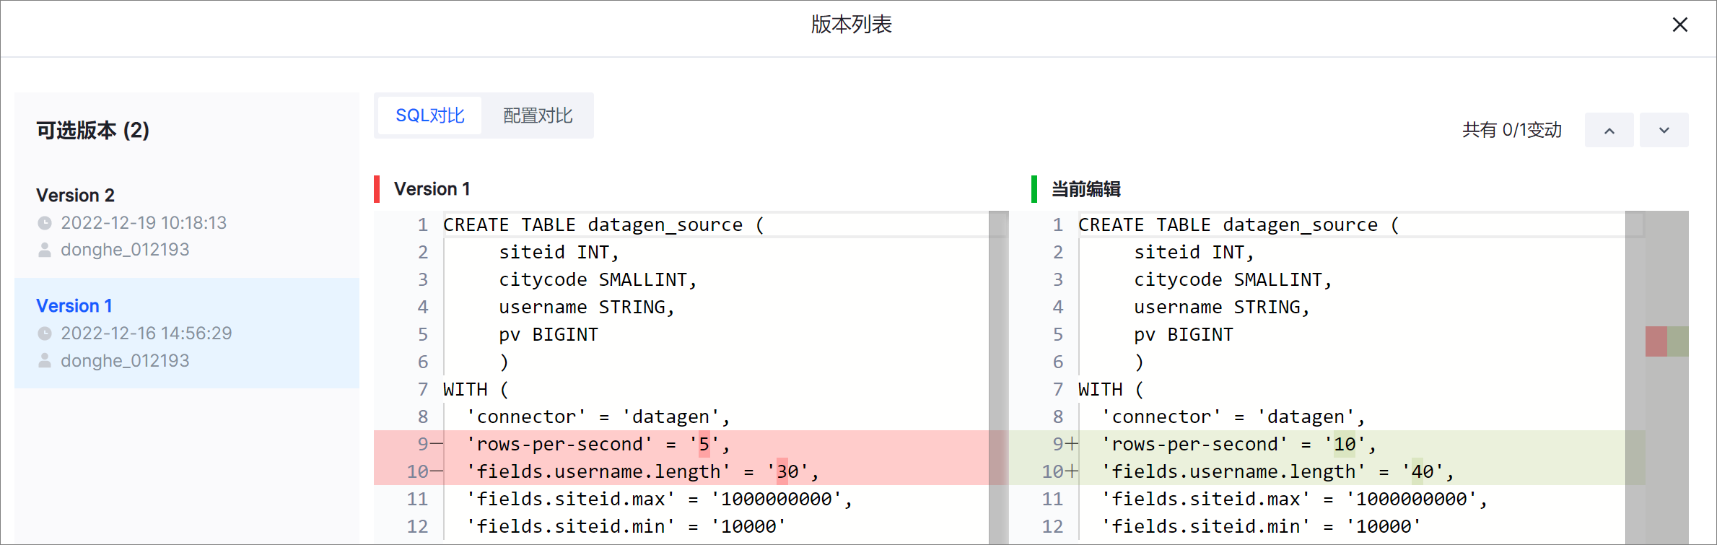
Task: Click the user icon under Version 1
Action: 45,360
